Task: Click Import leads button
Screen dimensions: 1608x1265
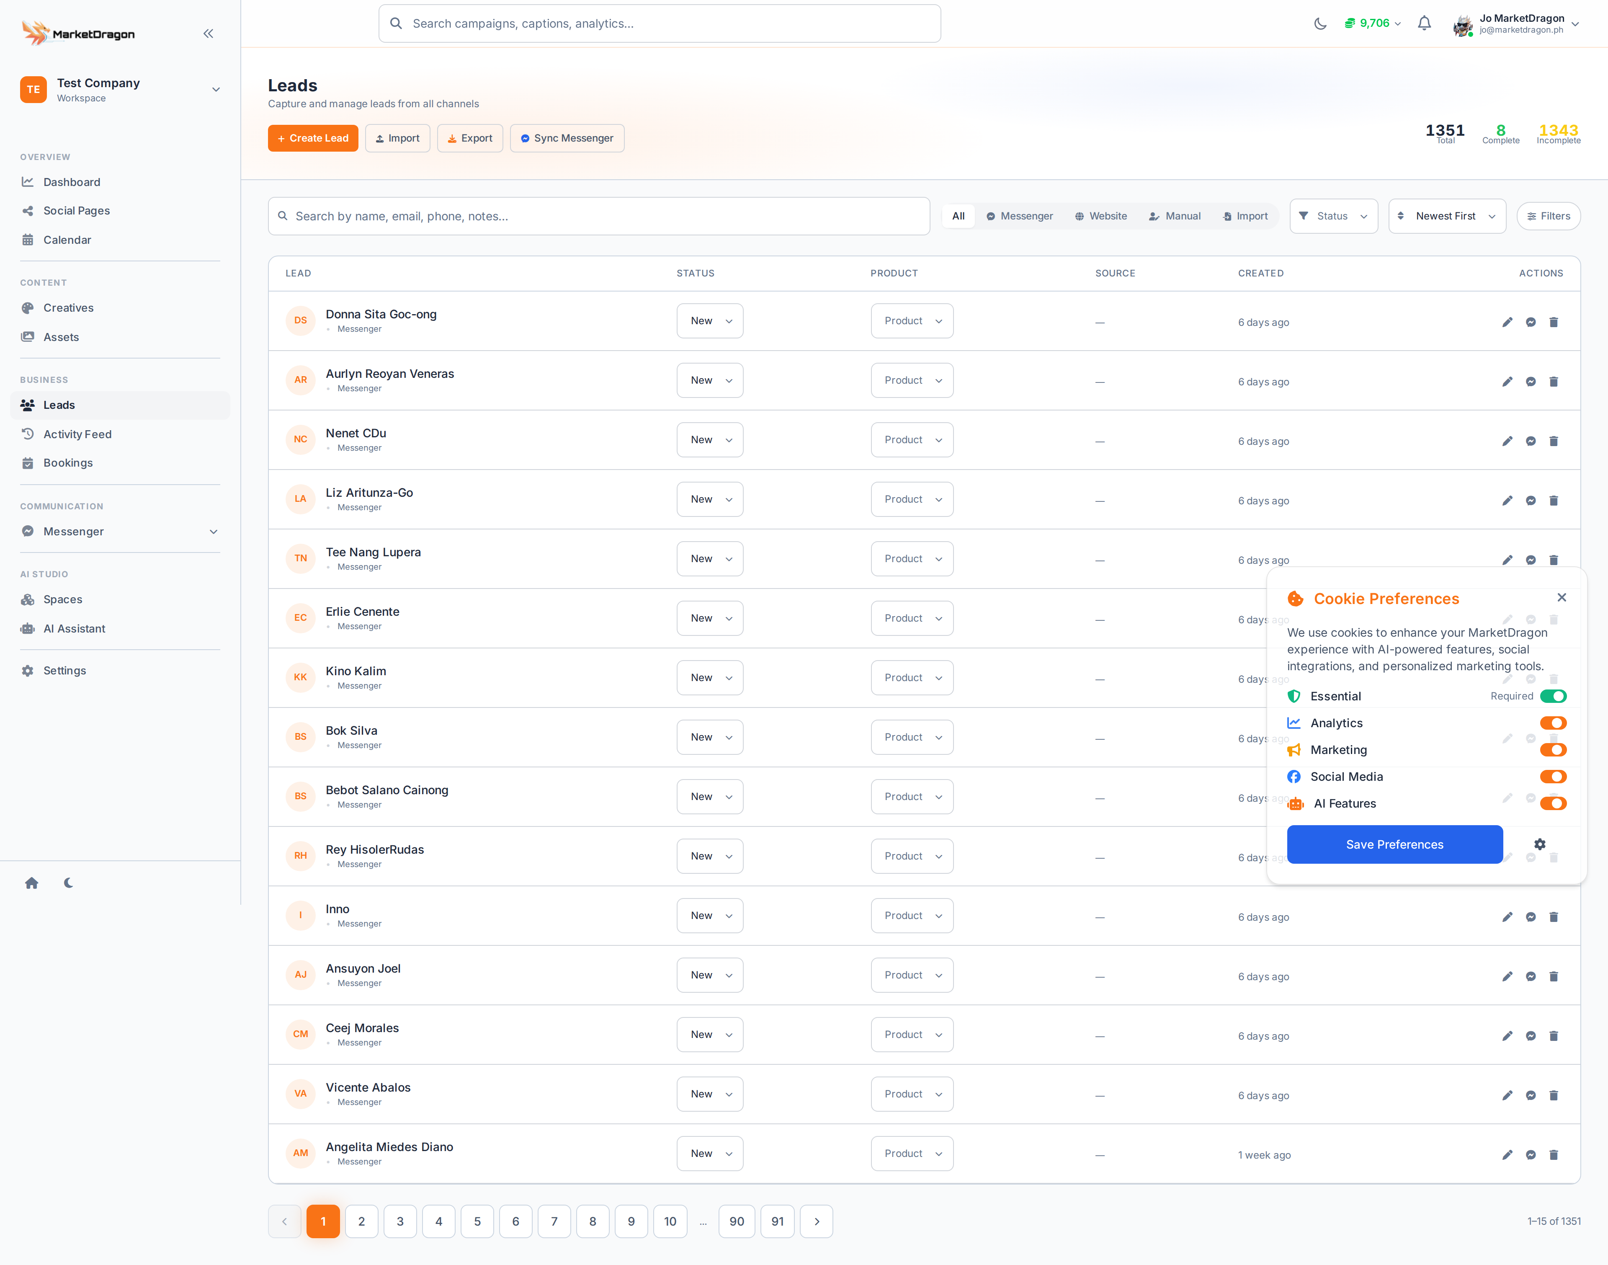Action: (x=397, y=139)
